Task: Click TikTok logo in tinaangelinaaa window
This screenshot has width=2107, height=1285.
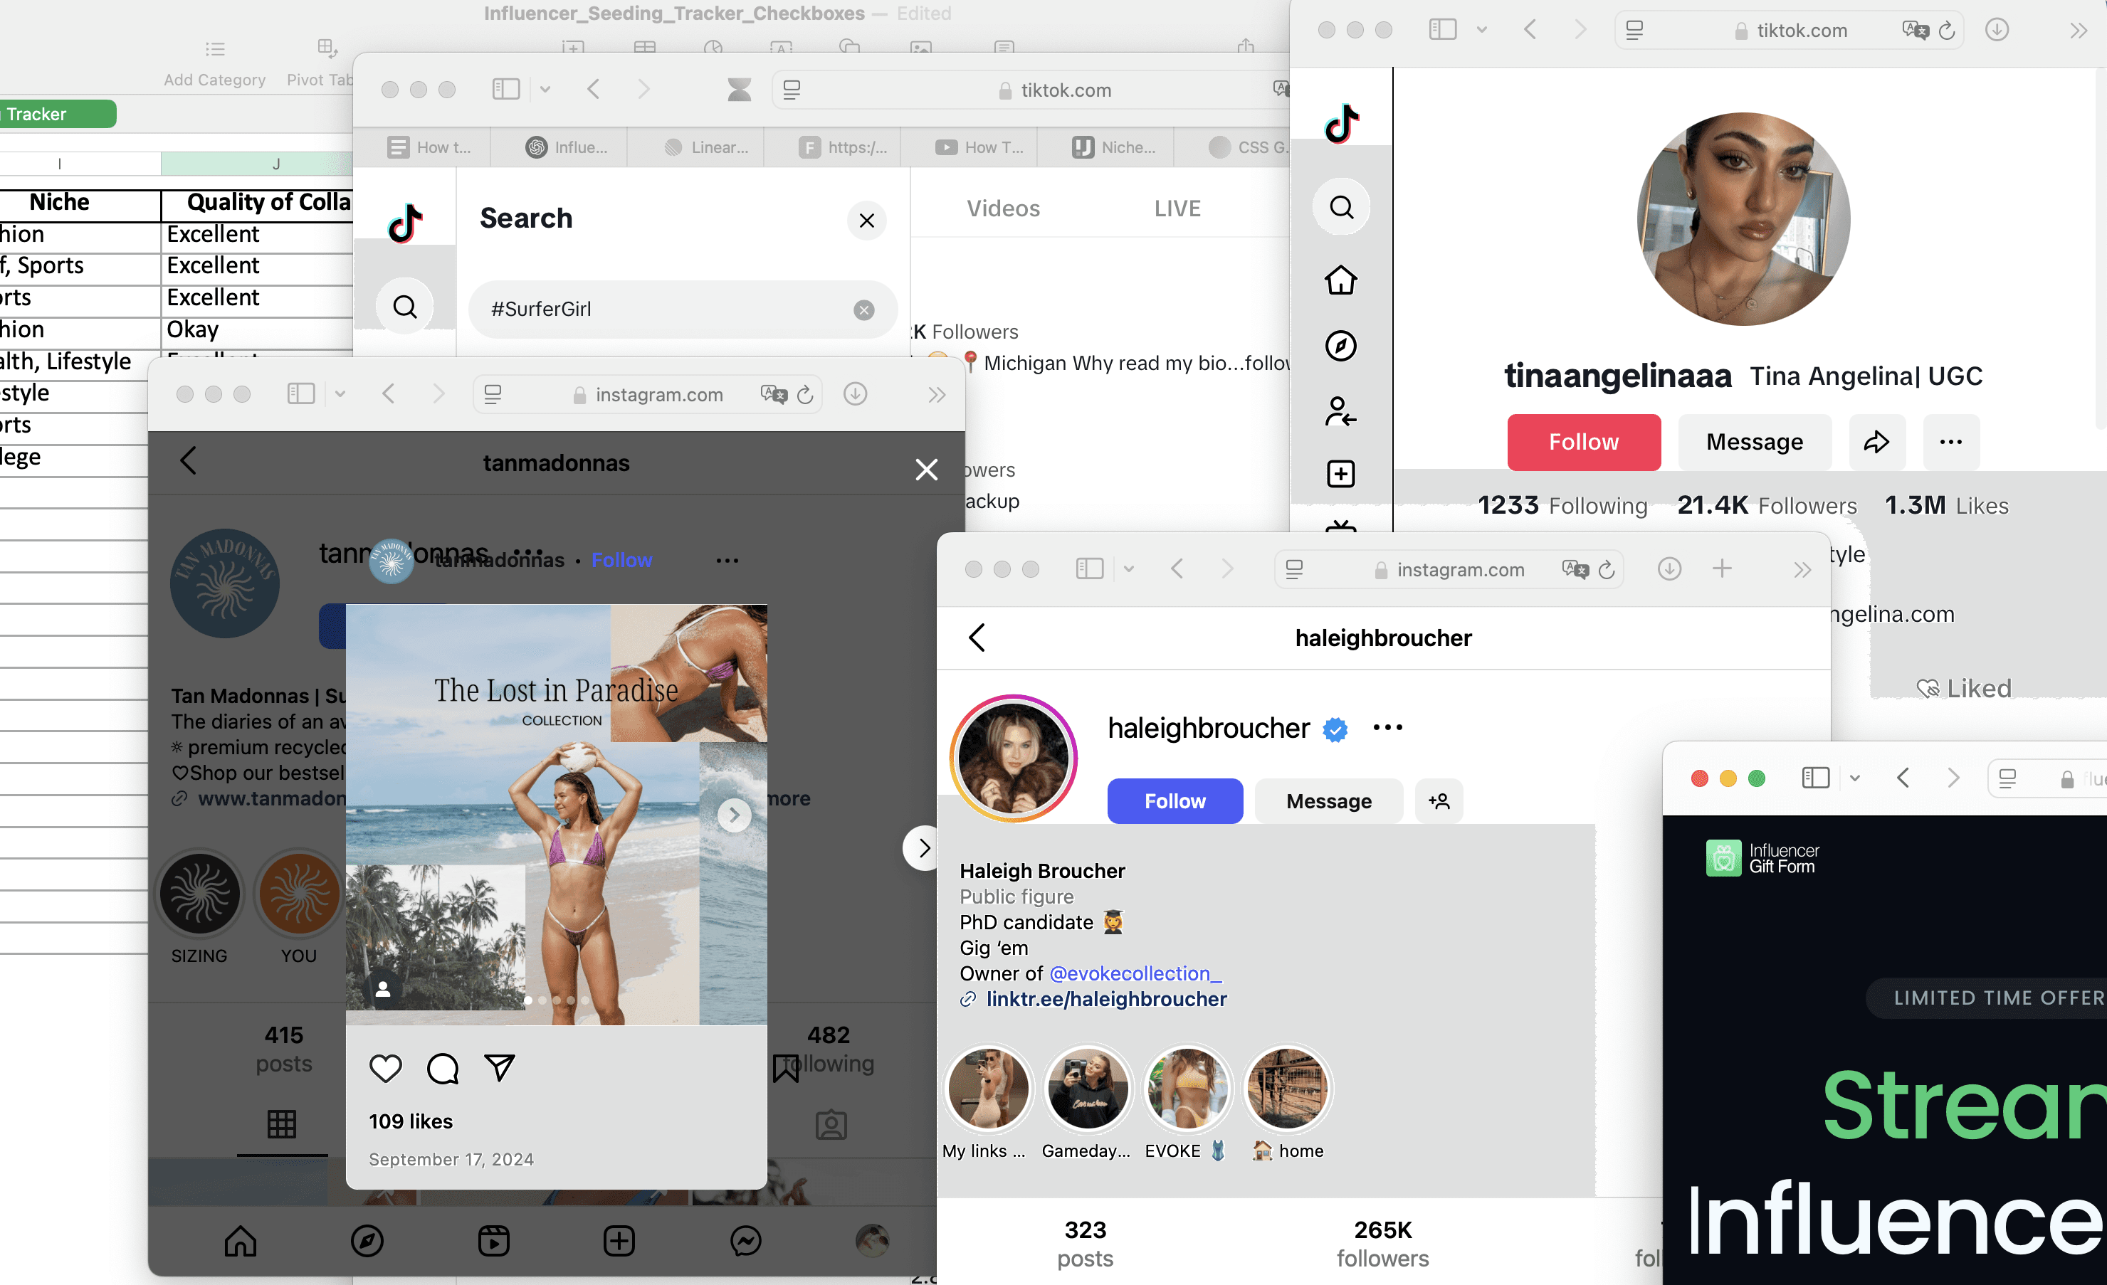Action: coord(1341,124)
